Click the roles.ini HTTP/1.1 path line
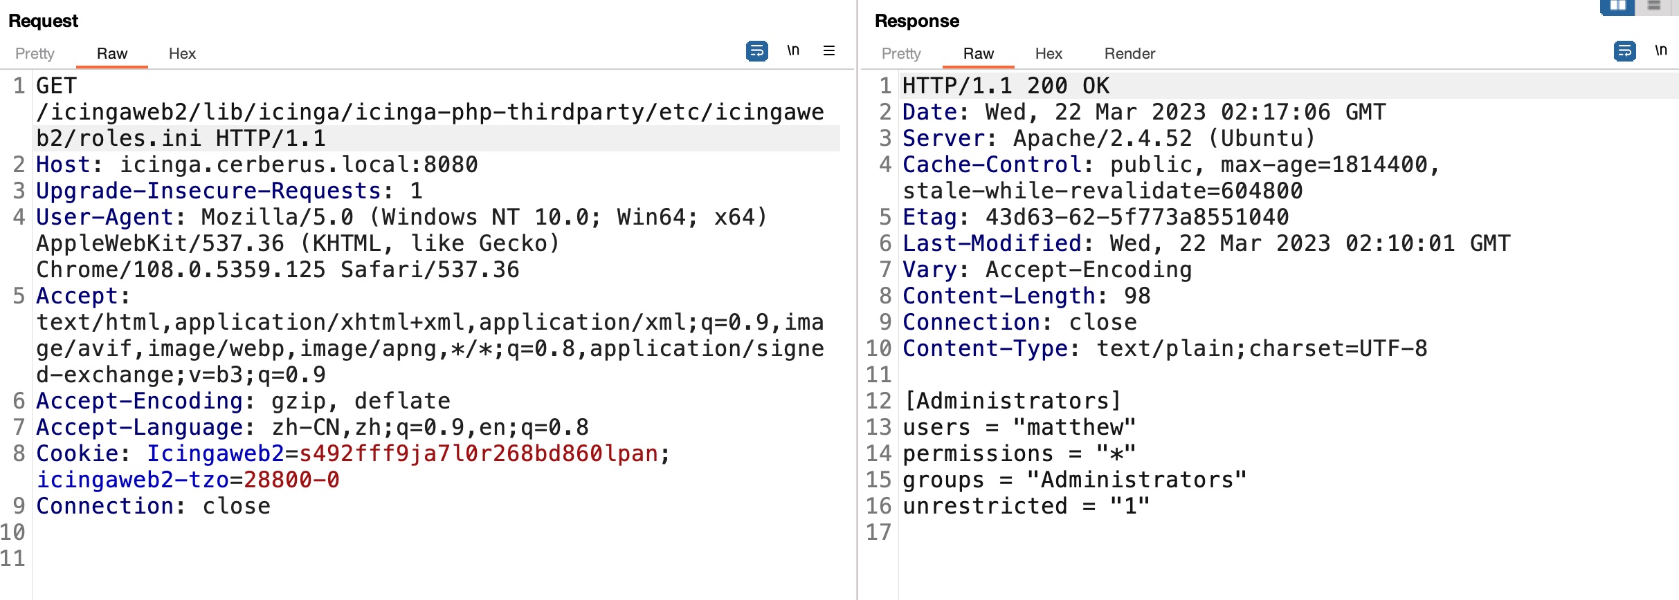1679x600 pixels. click(x=181, y=138)
